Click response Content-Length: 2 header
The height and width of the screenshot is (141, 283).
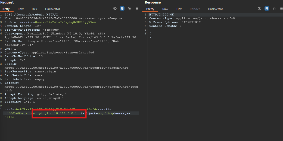coord(165,26)
